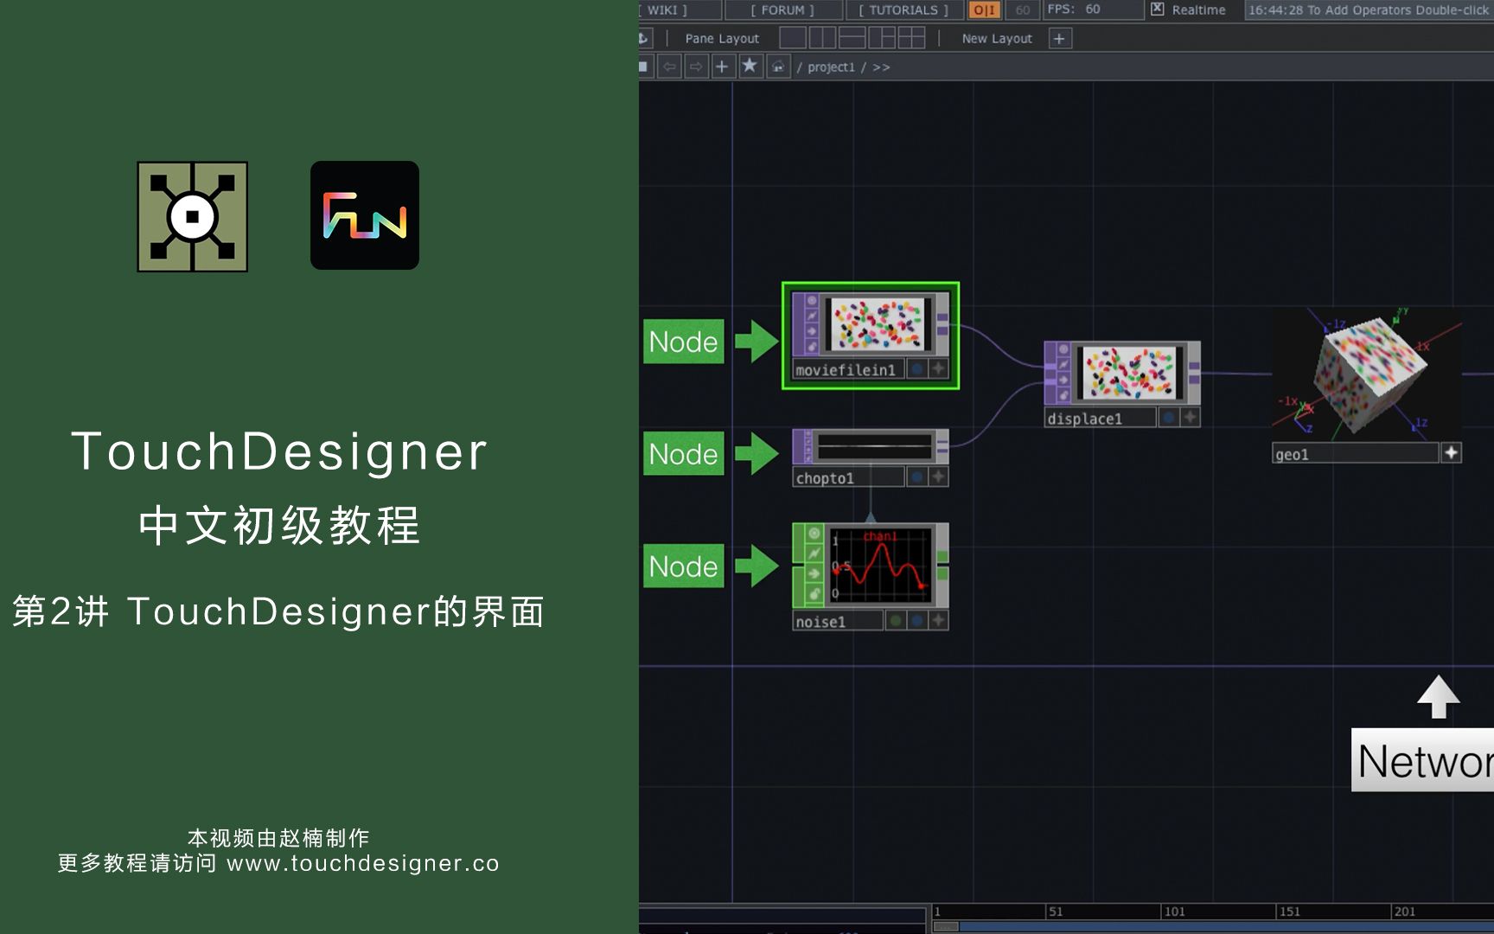This screenshot has width=1494, height=934.
Task: Select the four-pane grid layout icon
Action: point(912,38)
